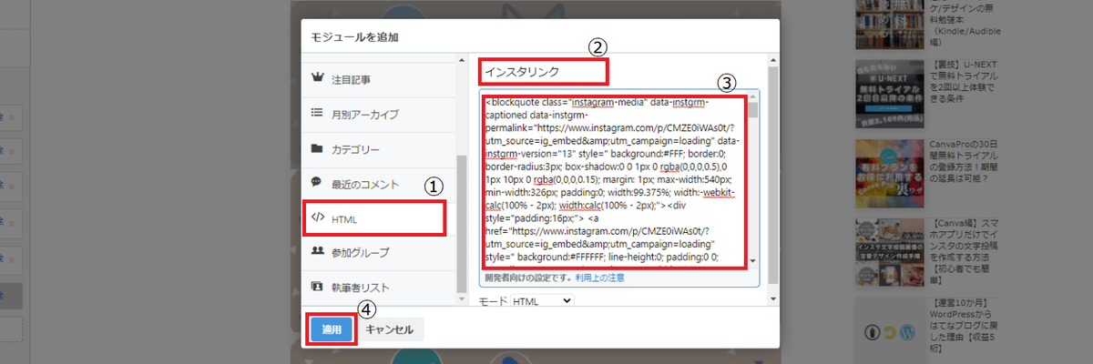The width and height of the screenshot is (1093, 364).
Task: Click the 執筆者リスト icon
Action: click(317, 286)
